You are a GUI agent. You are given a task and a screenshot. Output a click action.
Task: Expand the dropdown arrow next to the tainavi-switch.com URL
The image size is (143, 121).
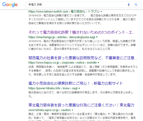pos(101,12)
